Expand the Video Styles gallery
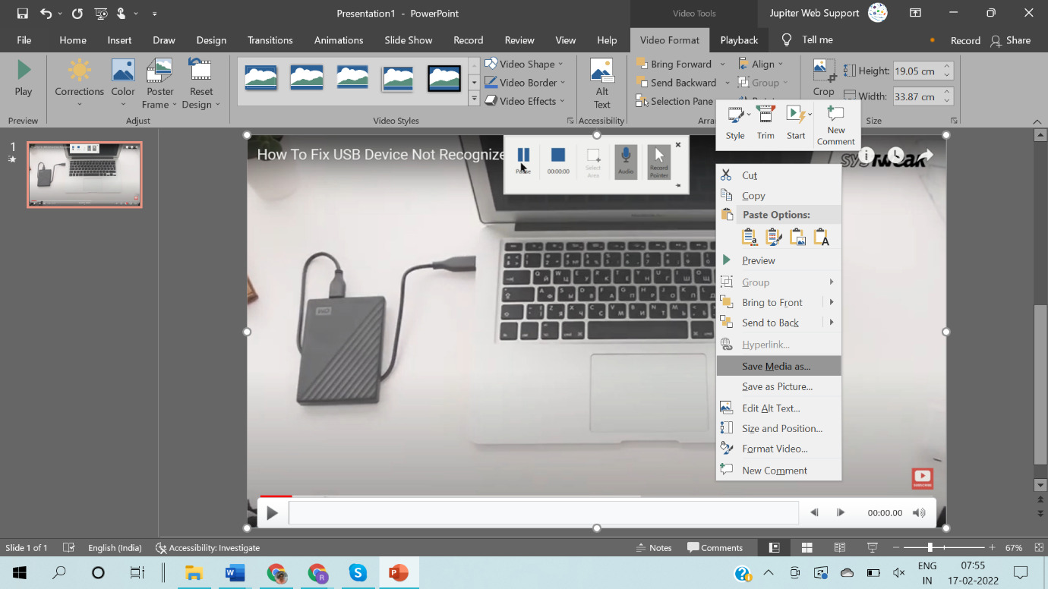Screen dimensions: 1048x589 pyautogui.click(x=474, y=99)
